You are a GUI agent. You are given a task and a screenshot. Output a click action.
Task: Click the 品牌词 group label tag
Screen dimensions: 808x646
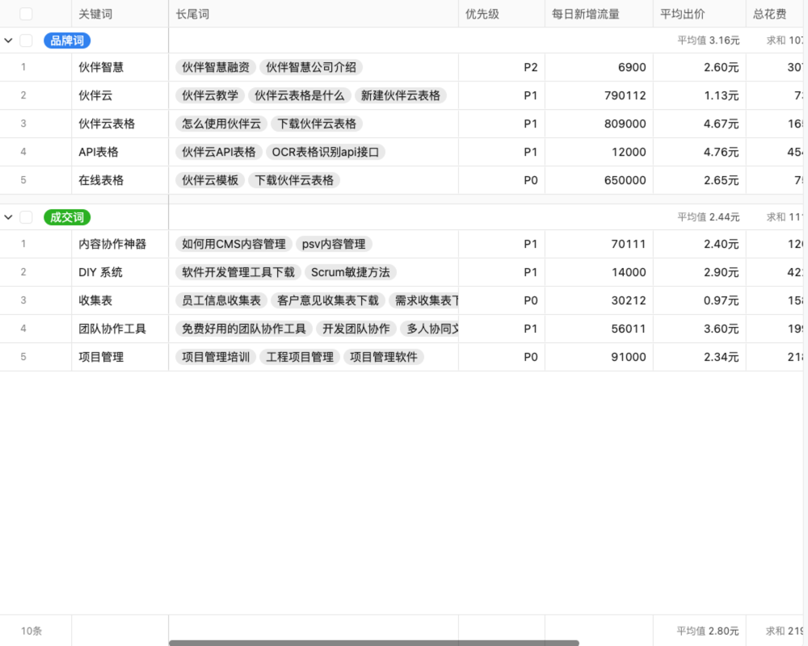coord(66,40)
